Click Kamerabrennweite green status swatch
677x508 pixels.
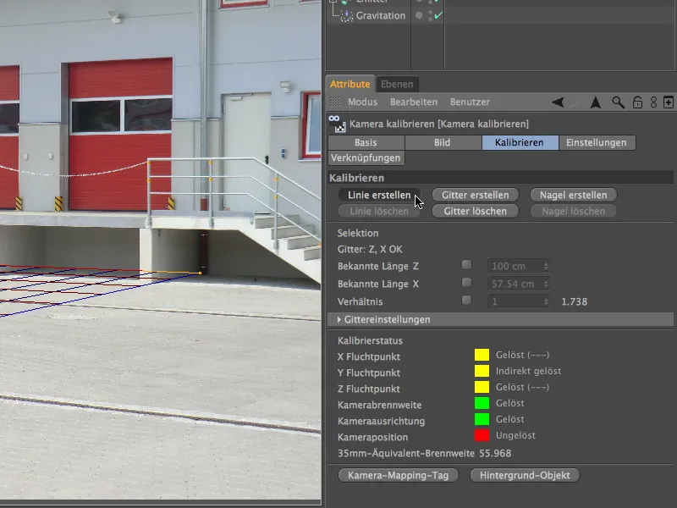click(x=482, y=403)
